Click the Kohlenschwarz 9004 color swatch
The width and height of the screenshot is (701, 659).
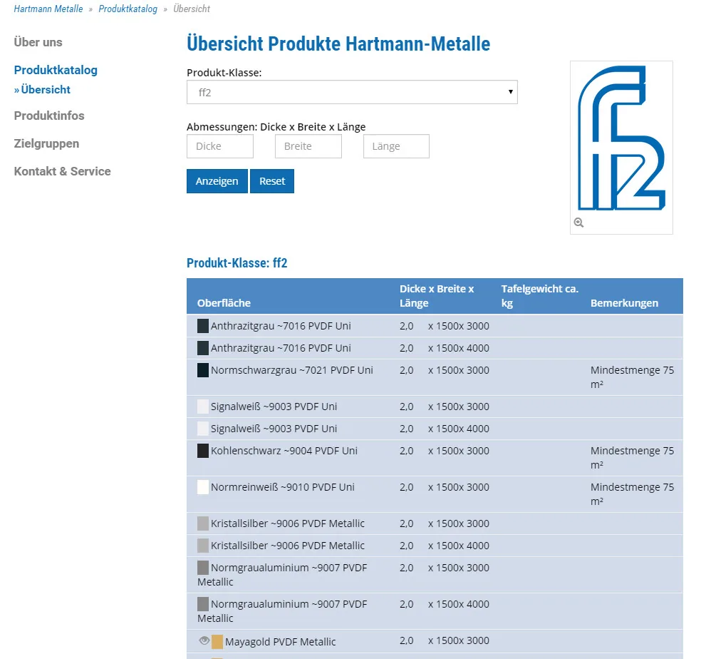[x=203, y=451]
